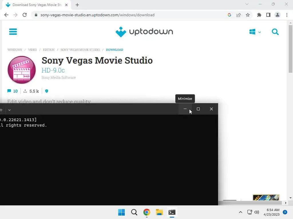This screenshot has width=293, height=219.
Task: Open taskbar Search
Action: point(134,212)
